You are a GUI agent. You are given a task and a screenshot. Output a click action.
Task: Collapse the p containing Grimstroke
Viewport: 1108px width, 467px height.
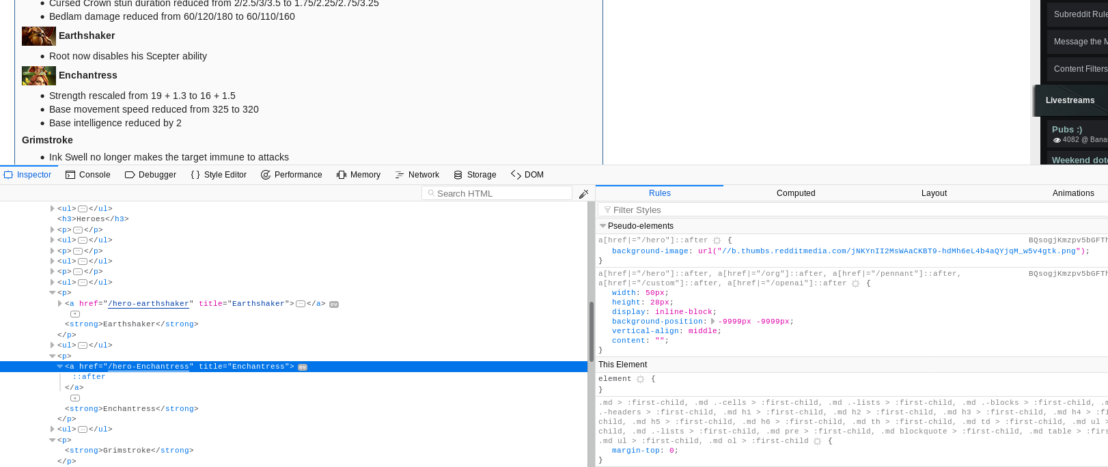(53, 440)
